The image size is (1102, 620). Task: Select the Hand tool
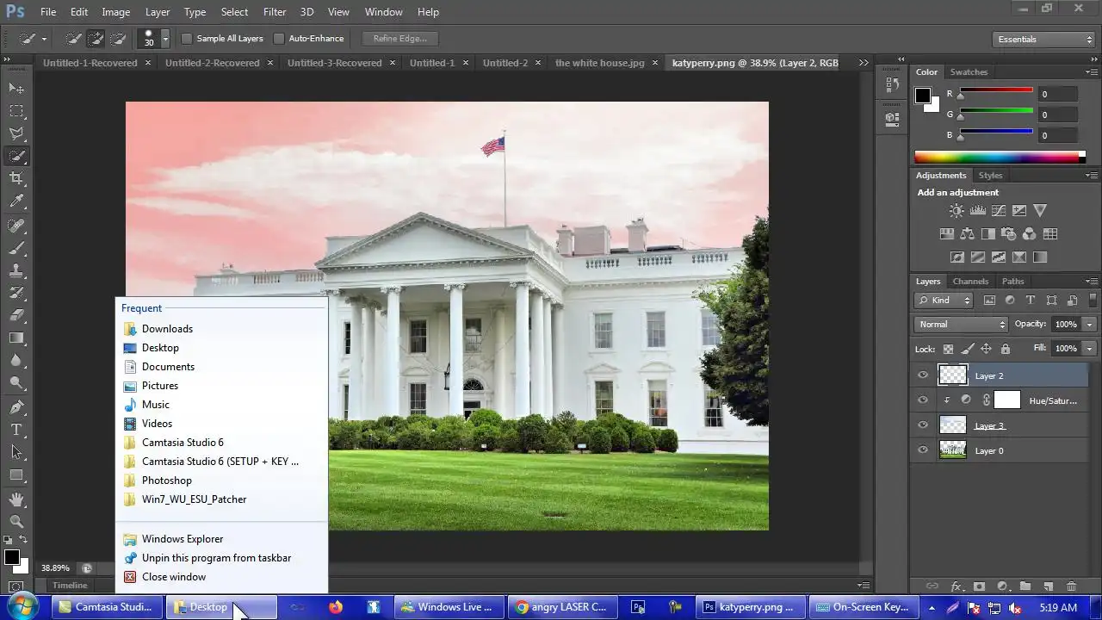pos(16,499)
